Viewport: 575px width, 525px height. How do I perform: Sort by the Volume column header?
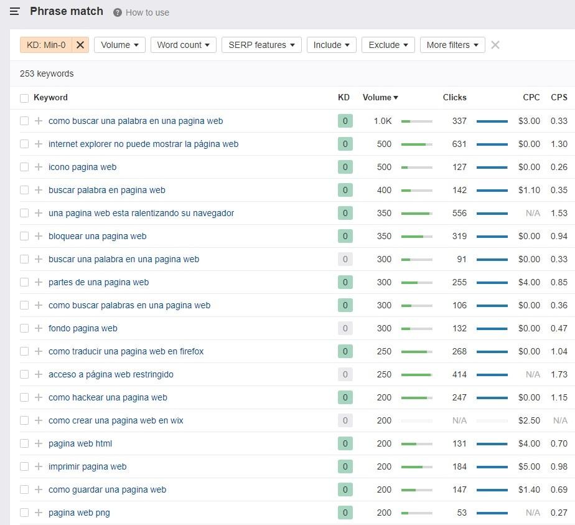point(380,97)
